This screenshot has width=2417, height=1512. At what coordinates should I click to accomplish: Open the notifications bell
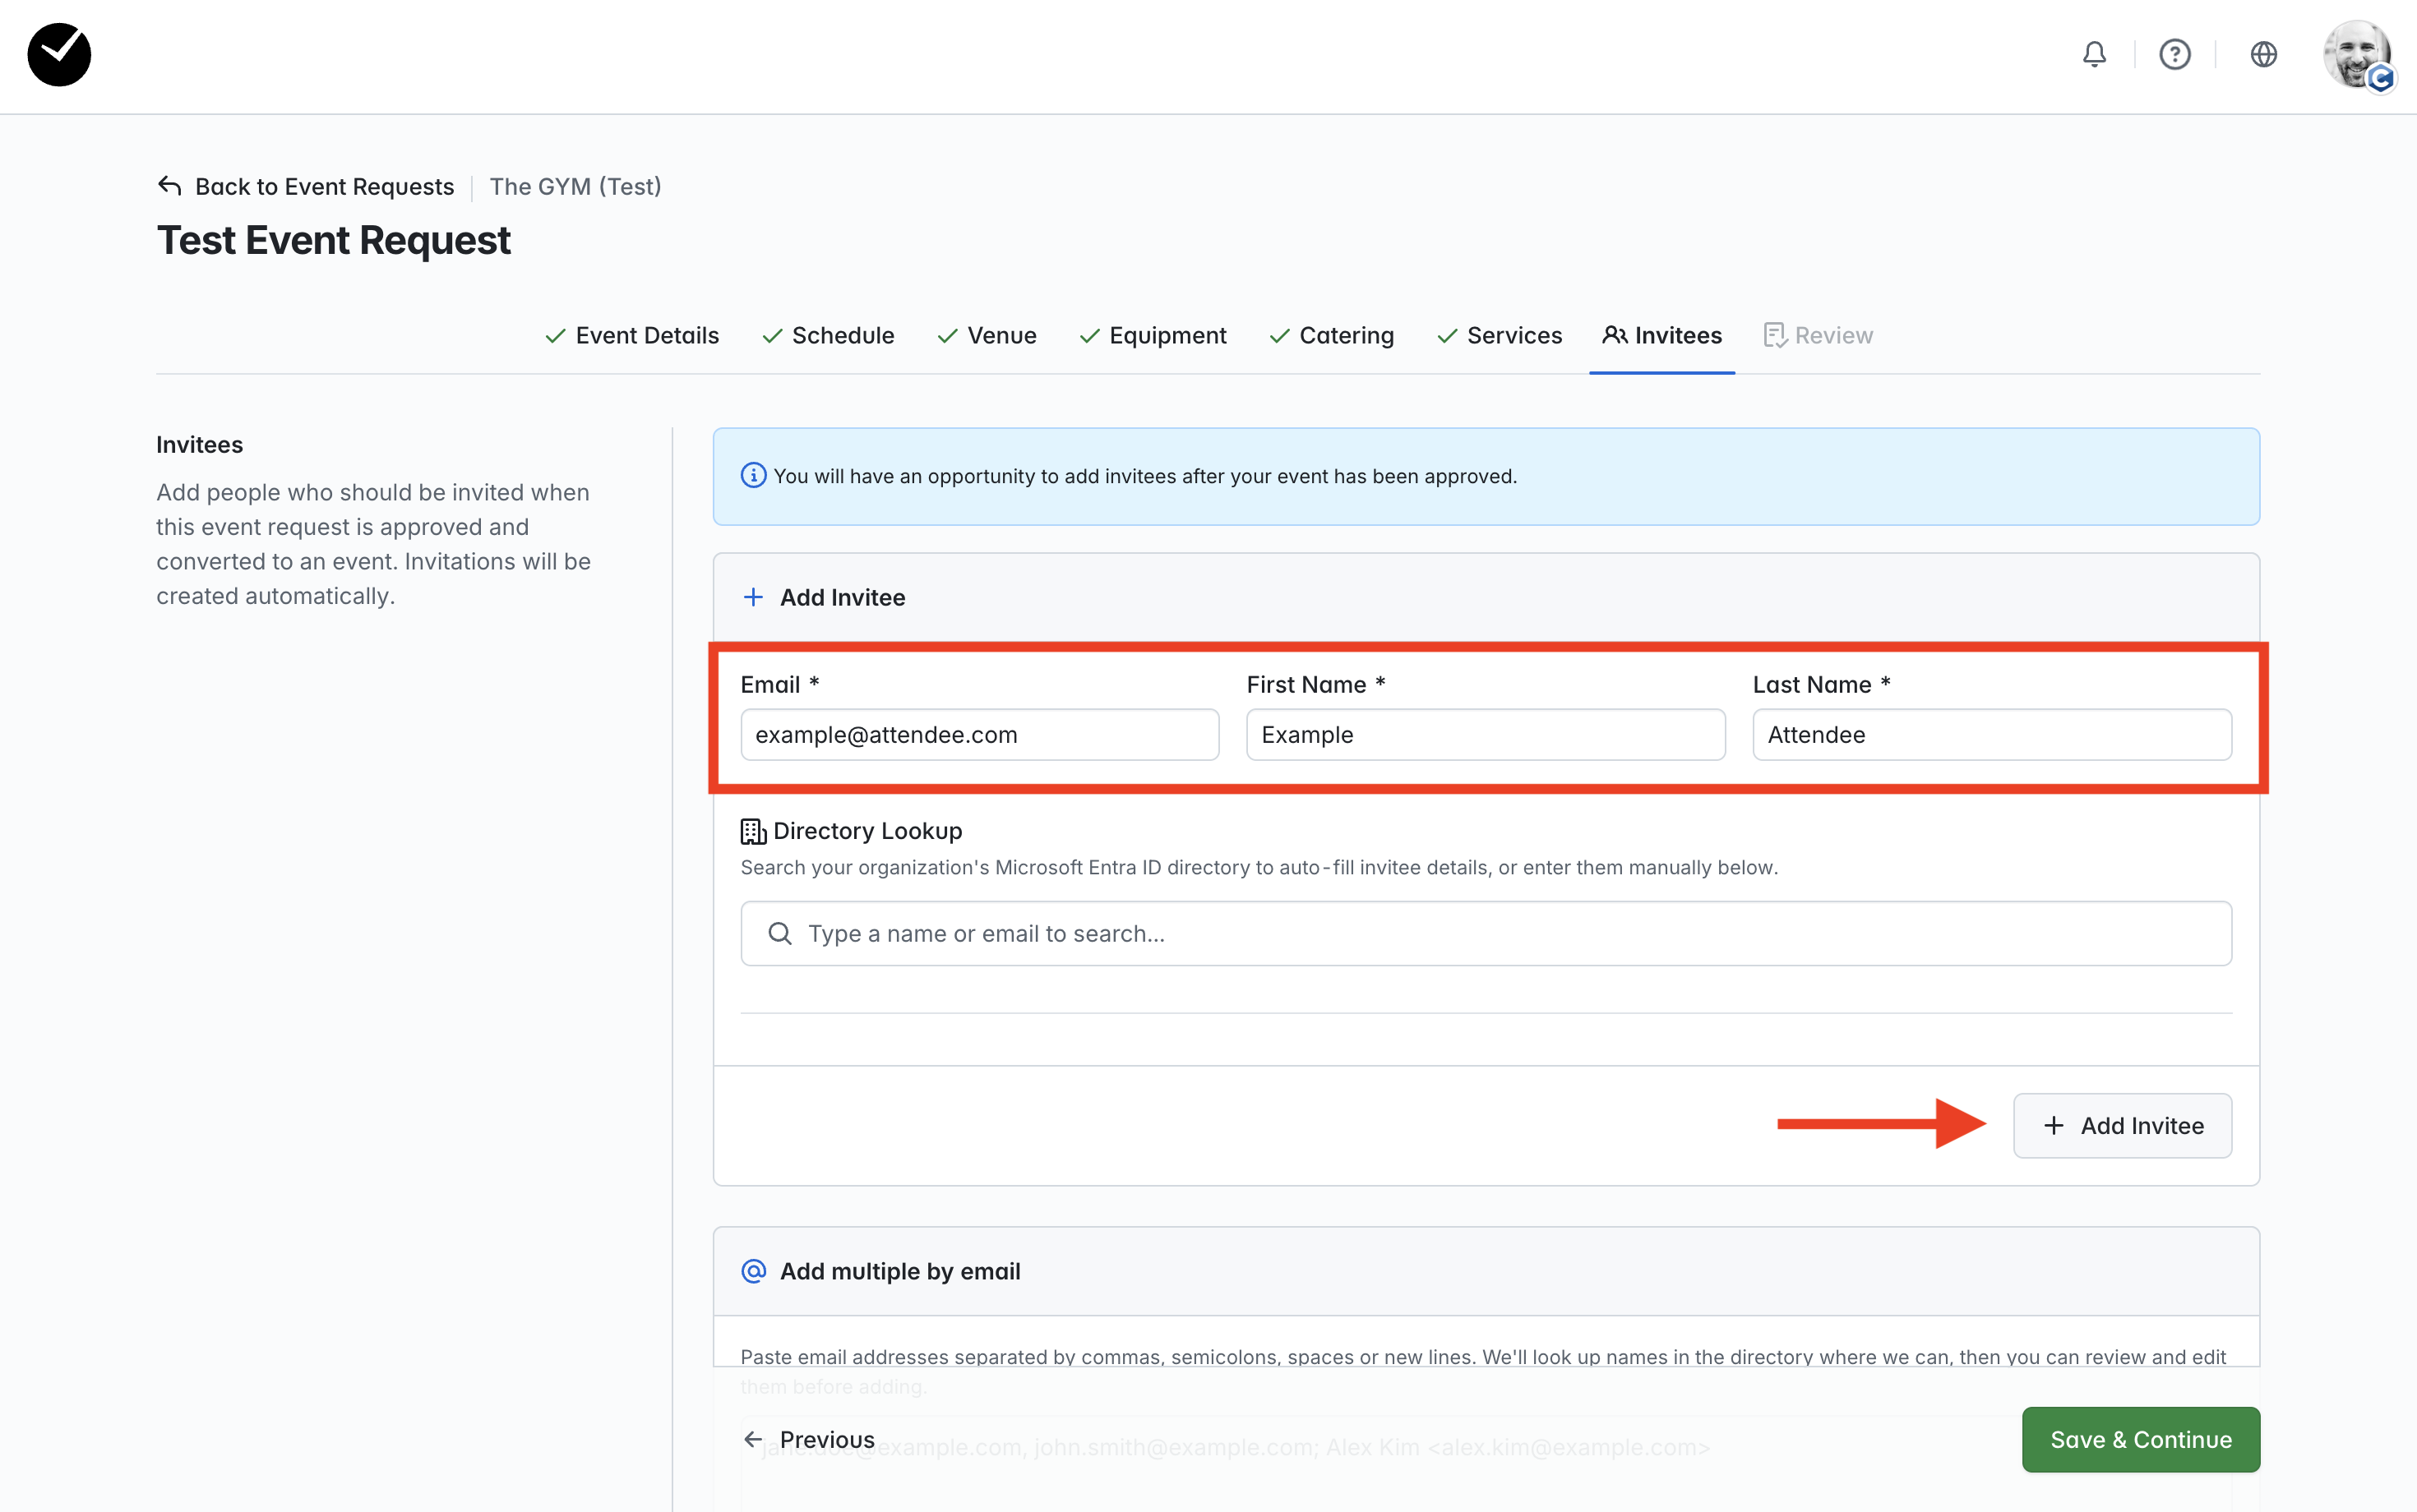(2094, 54)
